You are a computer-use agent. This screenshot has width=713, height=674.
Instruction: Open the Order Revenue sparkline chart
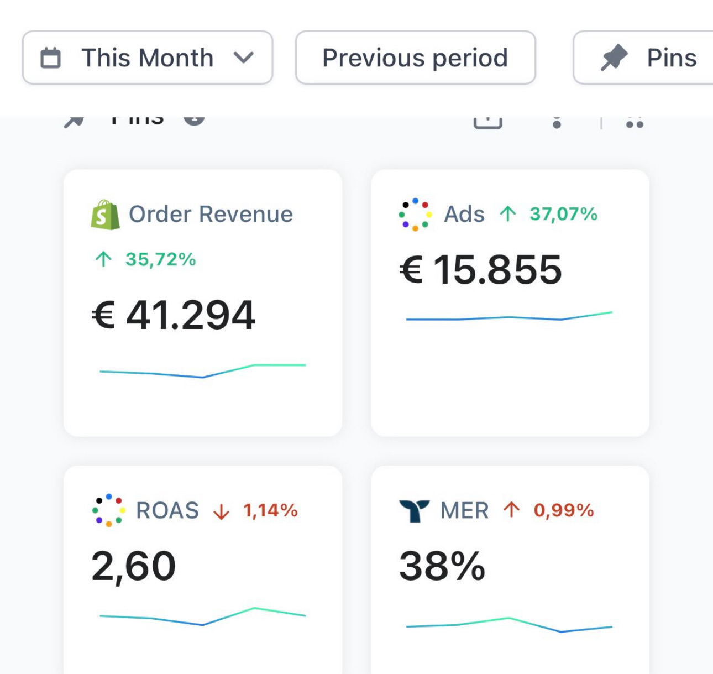coord(202,371)
